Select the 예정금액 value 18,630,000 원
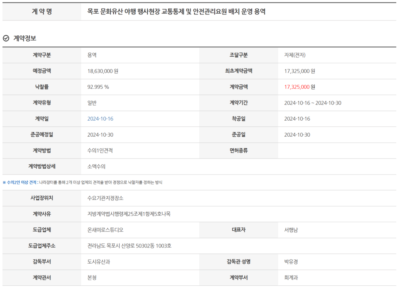Image resolution: width=402 pixels, height=287 pixels. [x=103, y=71]
